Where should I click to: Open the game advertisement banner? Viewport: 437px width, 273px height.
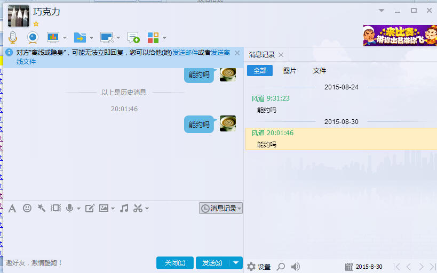pyautogui.click(x=400, y=36)
